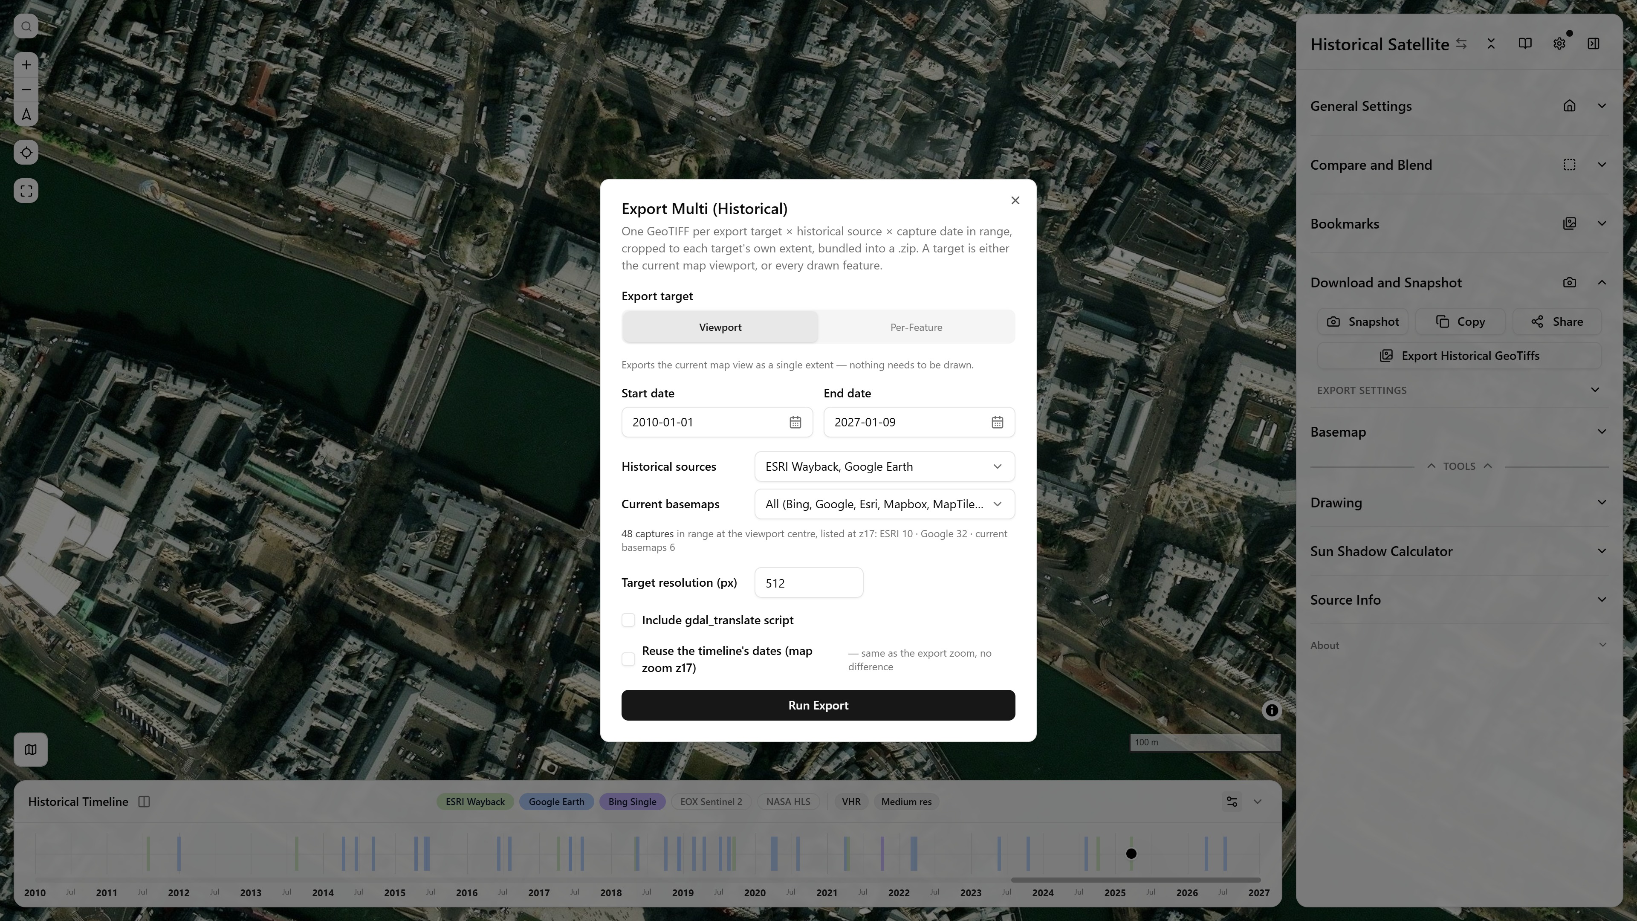The height and width of the screenshot is (921, 1637).
Task: Zoom in with the plus button
Action: click(26, 65)
